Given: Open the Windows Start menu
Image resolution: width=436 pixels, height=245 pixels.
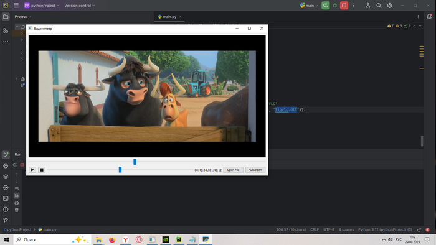Looking at the screenshot, I should coord(7,239).
